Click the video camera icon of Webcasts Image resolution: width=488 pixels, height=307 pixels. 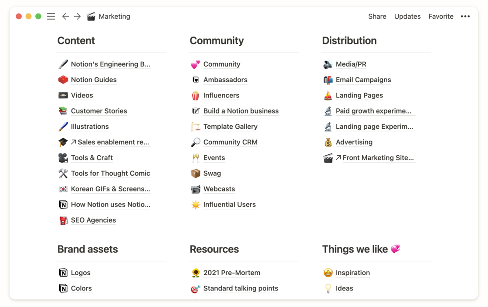[196, 189]
